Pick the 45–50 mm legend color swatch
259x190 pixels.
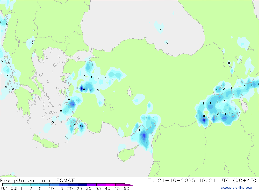point(120,185)
